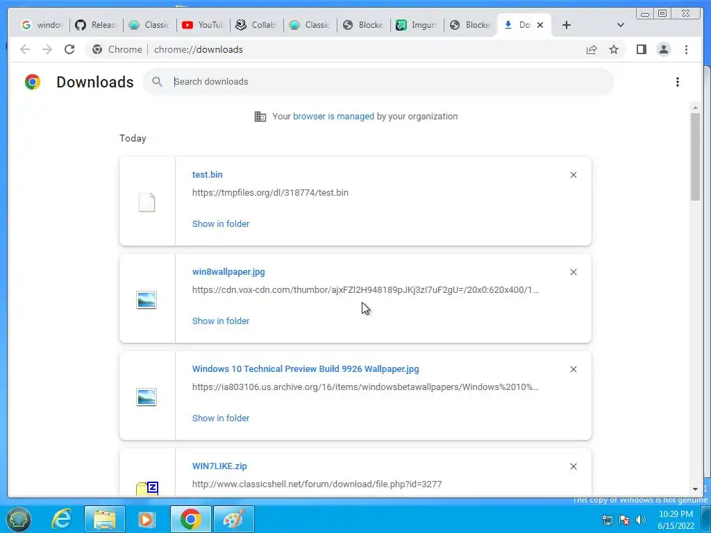Remove win8wallpaper.jpg from the list
Image resolution: width=711 pixels, height=533 pixels.
point(573,272)
